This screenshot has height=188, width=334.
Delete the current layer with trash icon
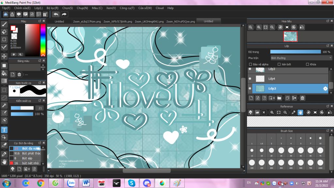(302, 98)
